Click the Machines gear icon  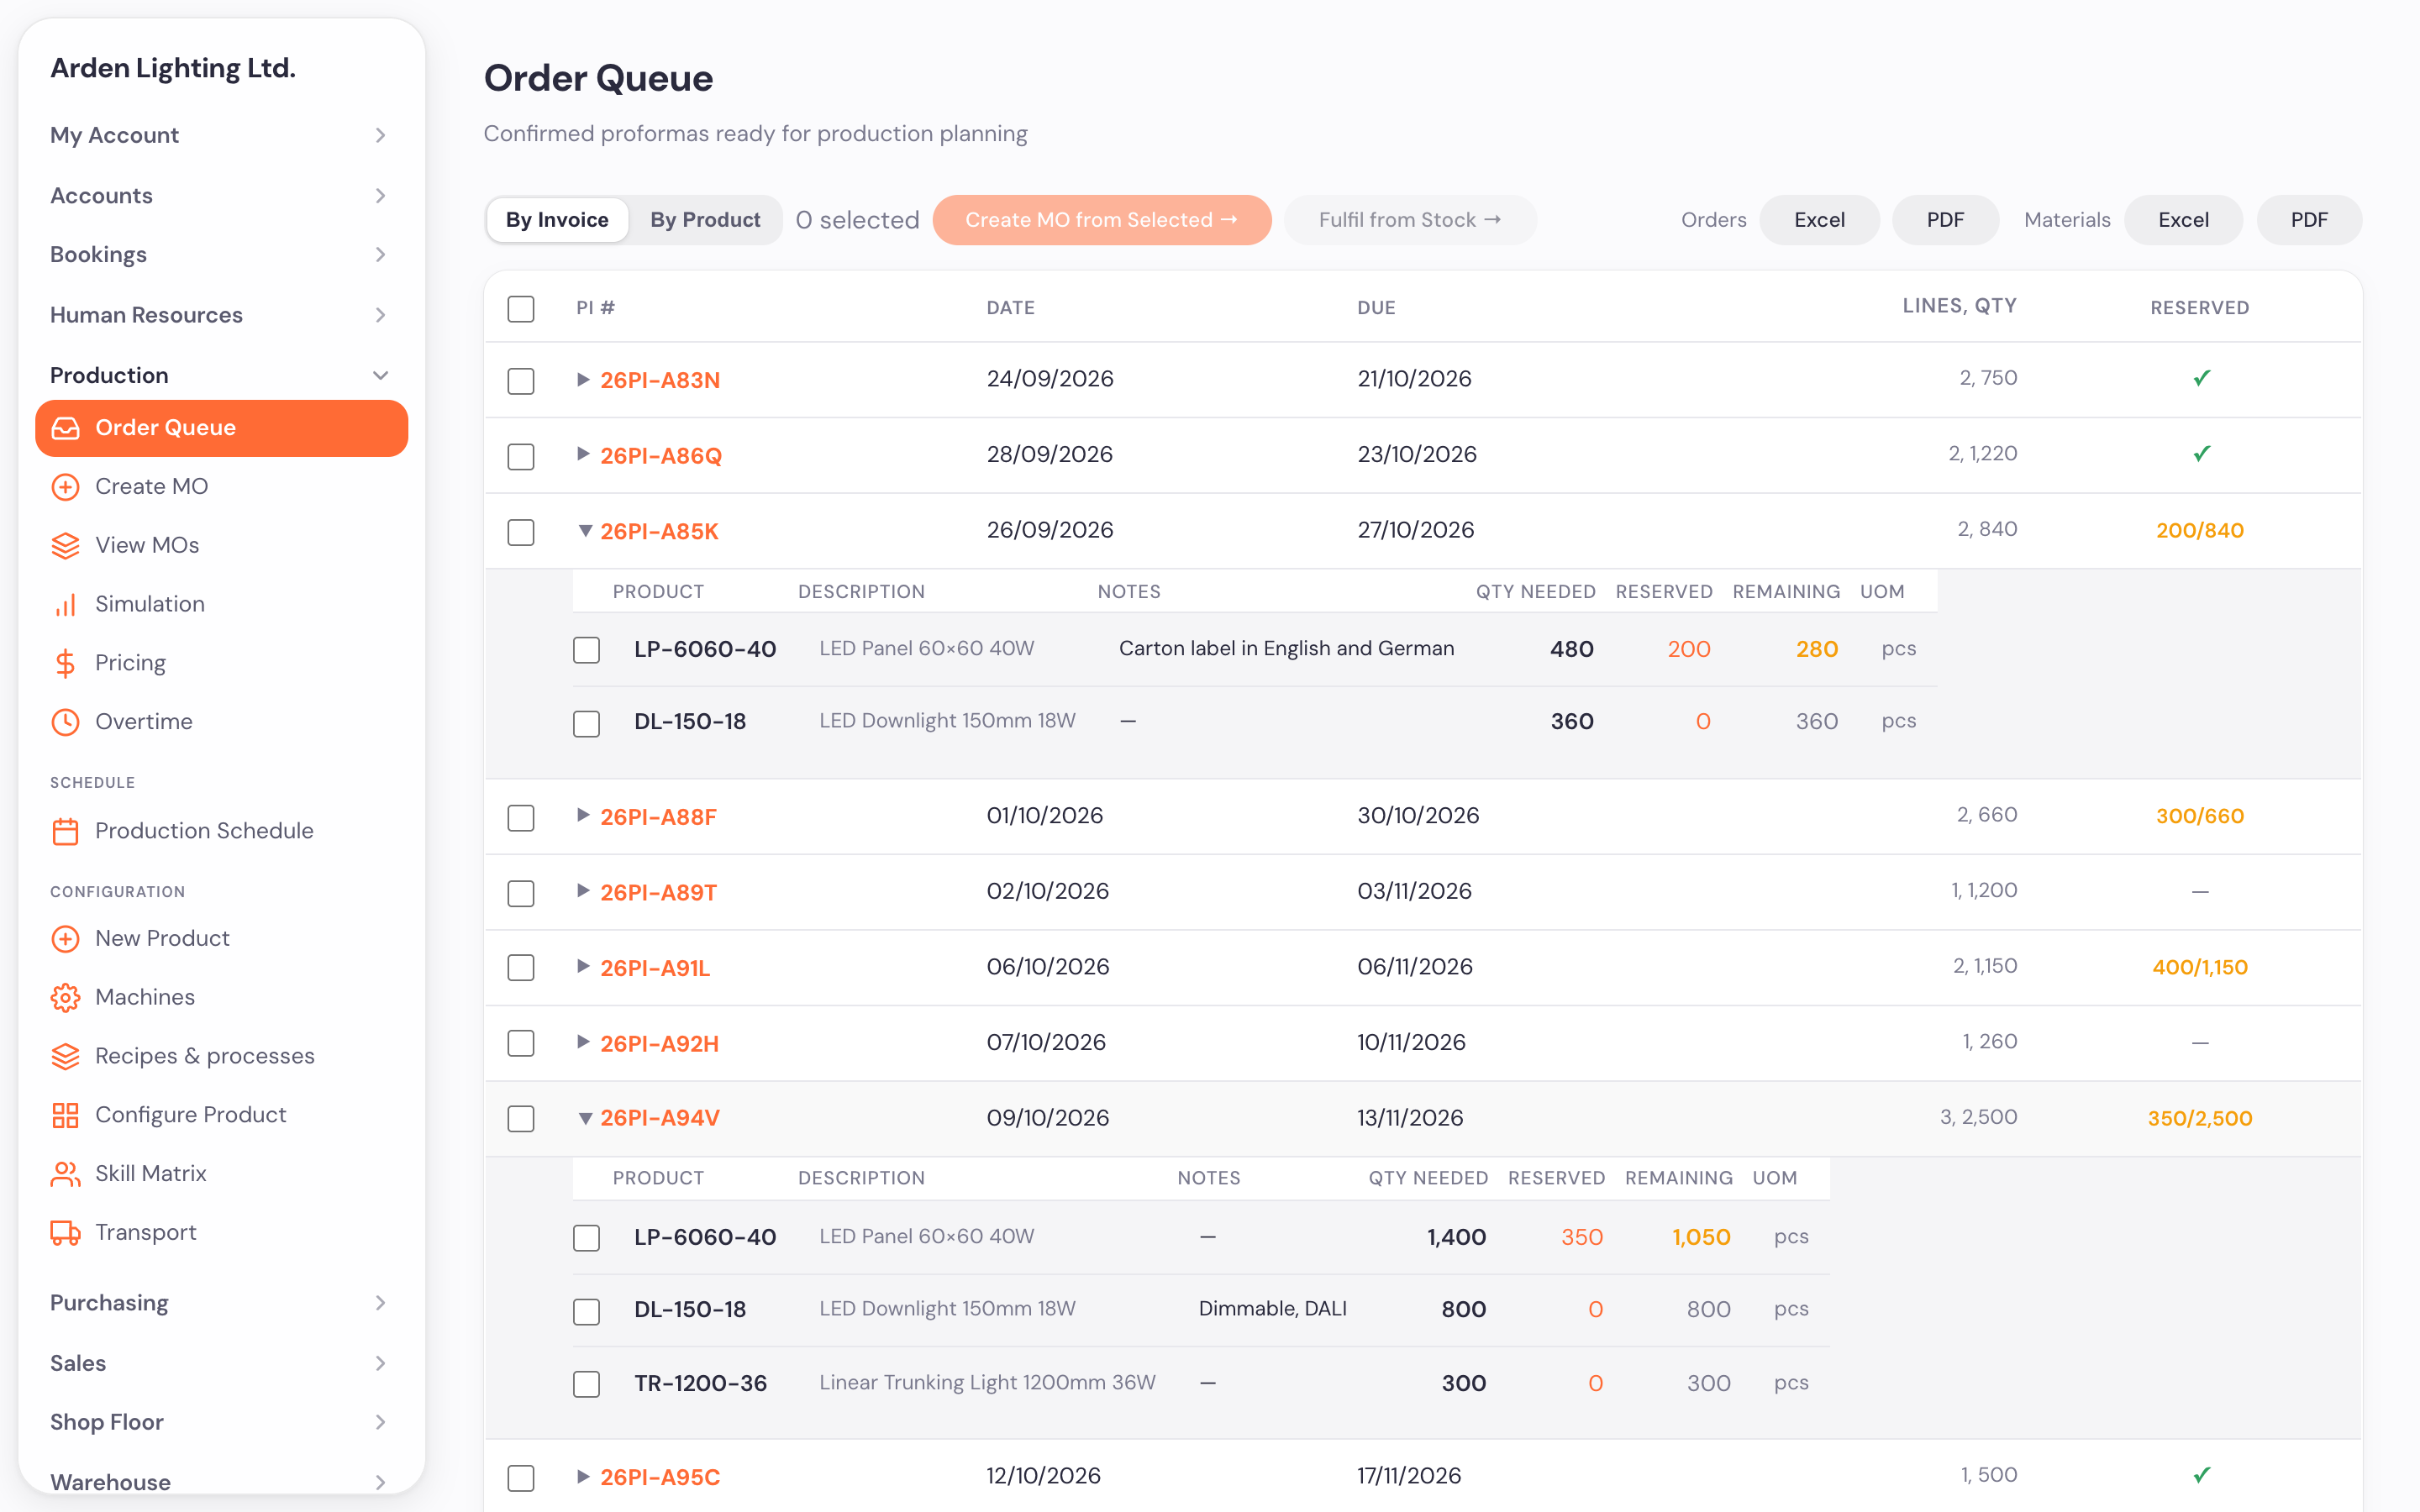65,998
